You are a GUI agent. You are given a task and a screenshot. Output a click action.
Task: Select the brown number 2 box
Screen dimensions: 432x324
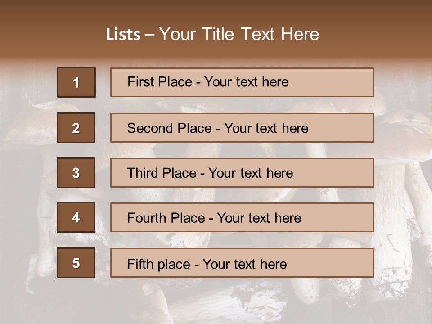click(x=76, y=128)
